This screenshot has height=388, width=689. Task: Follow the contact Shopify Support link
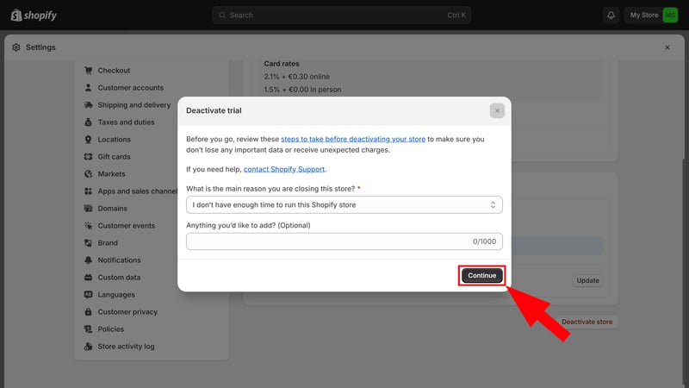tap(284, 169)
